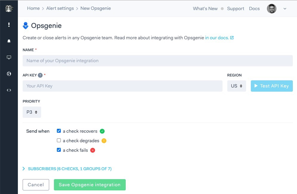Select the bell icon for alert settings
297x194 pixels.
[x=9, y=41]
